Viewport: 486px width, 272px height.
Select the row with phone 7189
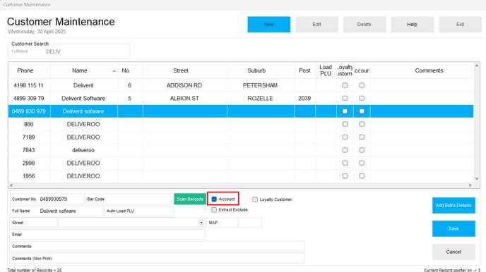(241, 137)
